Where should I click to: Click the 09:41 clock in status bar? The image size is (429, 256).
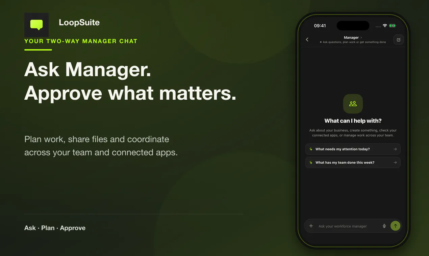pyautogui.click(x=320, y=26)
